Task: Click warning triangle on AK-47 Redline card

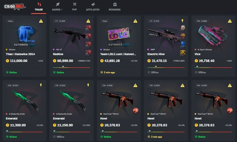Action: pos(88,21)
